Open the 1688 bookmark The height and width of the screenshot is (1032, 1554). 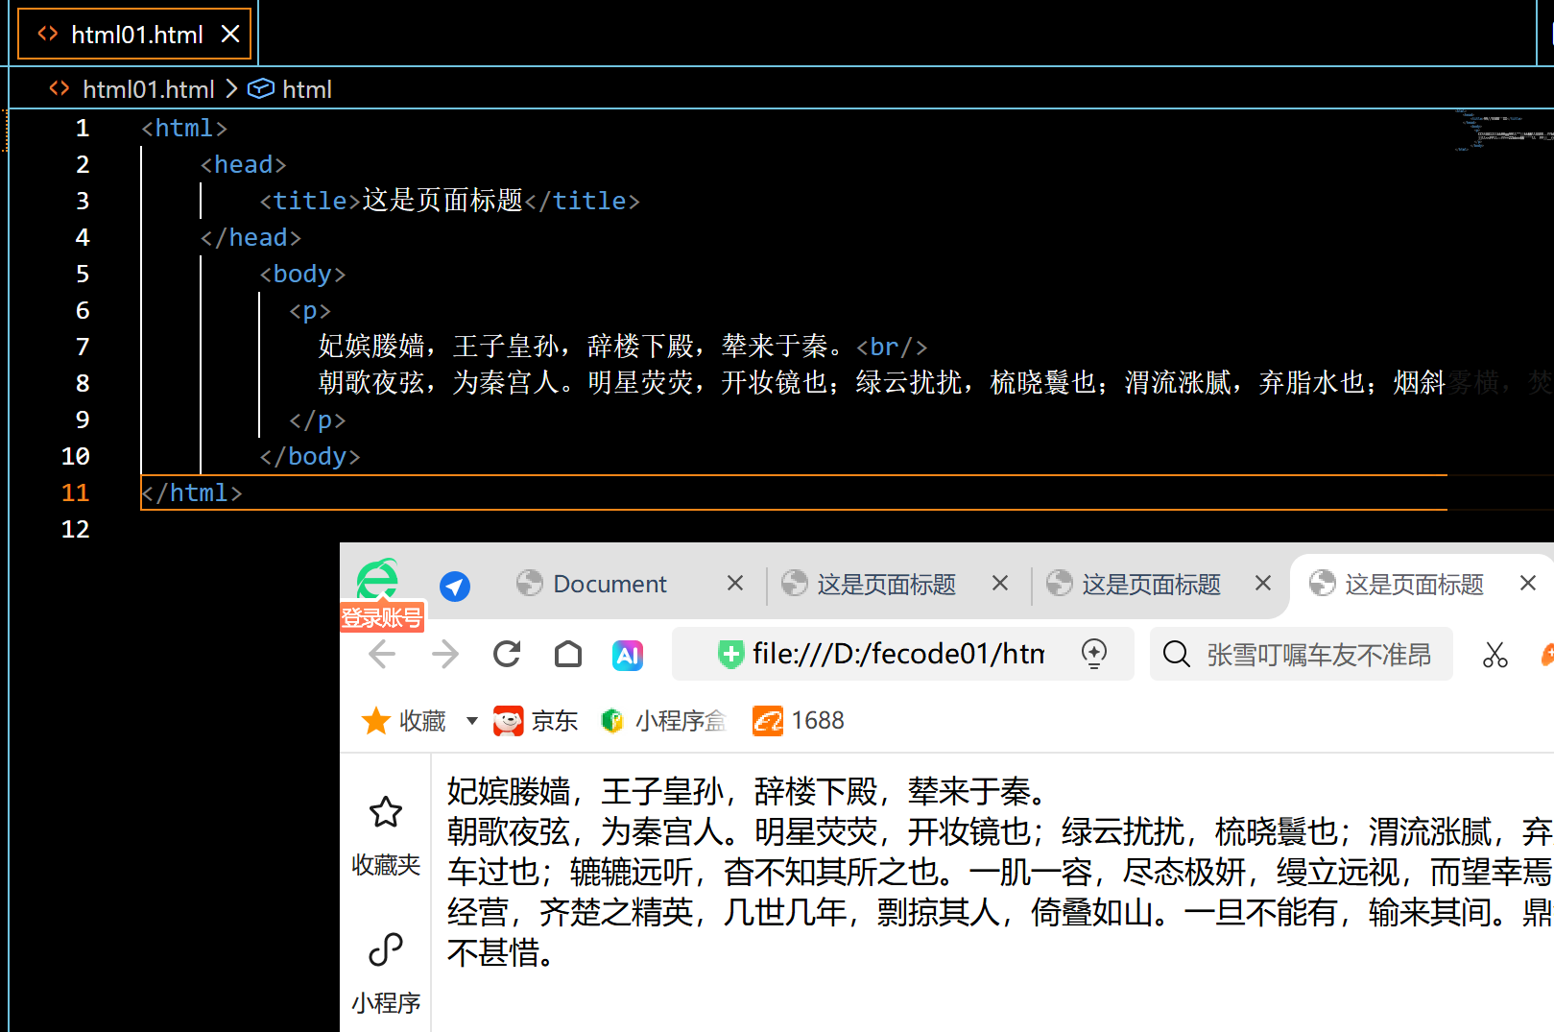click(799, 721)
